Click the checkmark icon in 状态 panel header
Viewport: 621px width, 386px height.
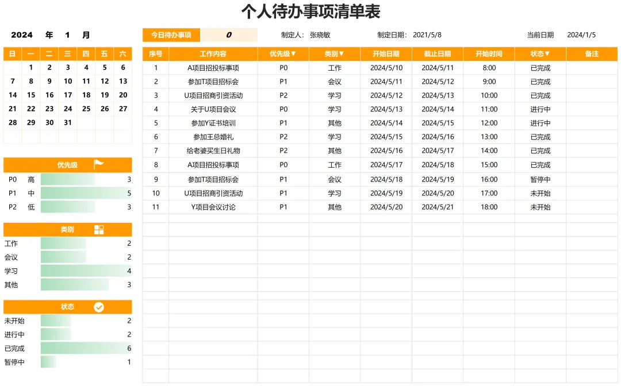[99, 307]
